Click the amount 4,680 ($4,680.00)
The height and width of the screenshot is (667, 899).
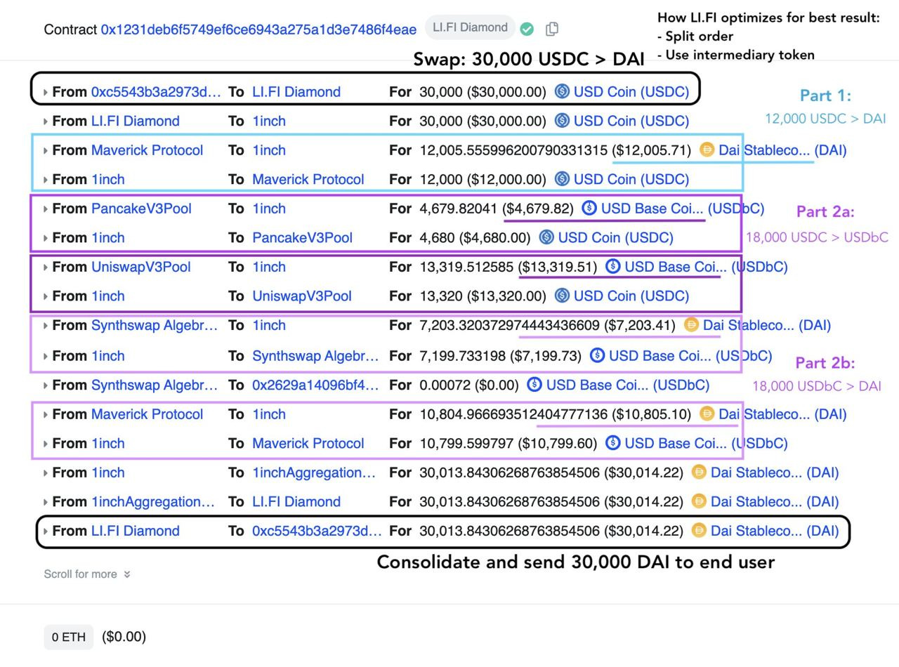click(475, 238)
